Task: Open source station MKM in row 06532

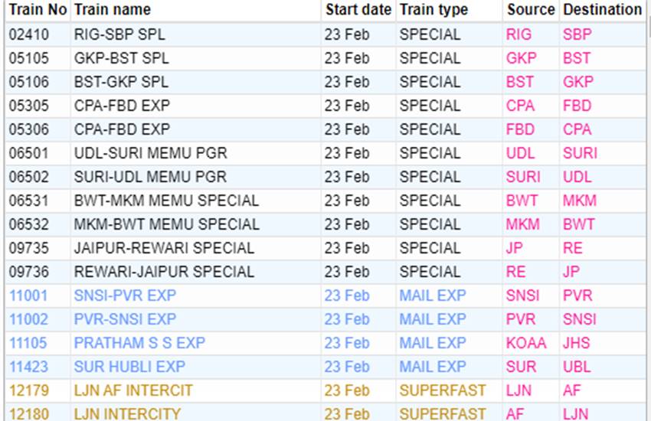Action: (x=522, y=224)
